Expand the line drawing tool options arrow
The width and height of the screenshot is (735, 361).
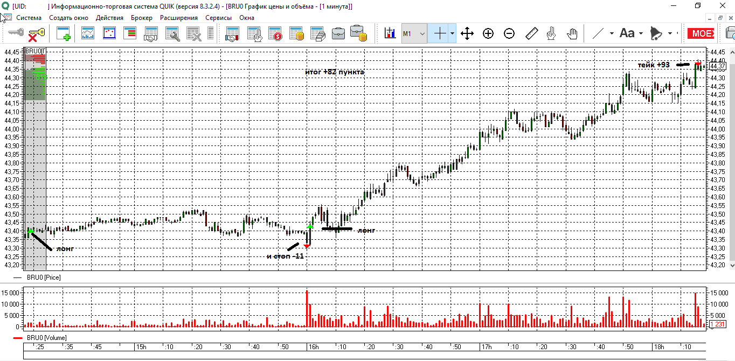pos(612,33)
